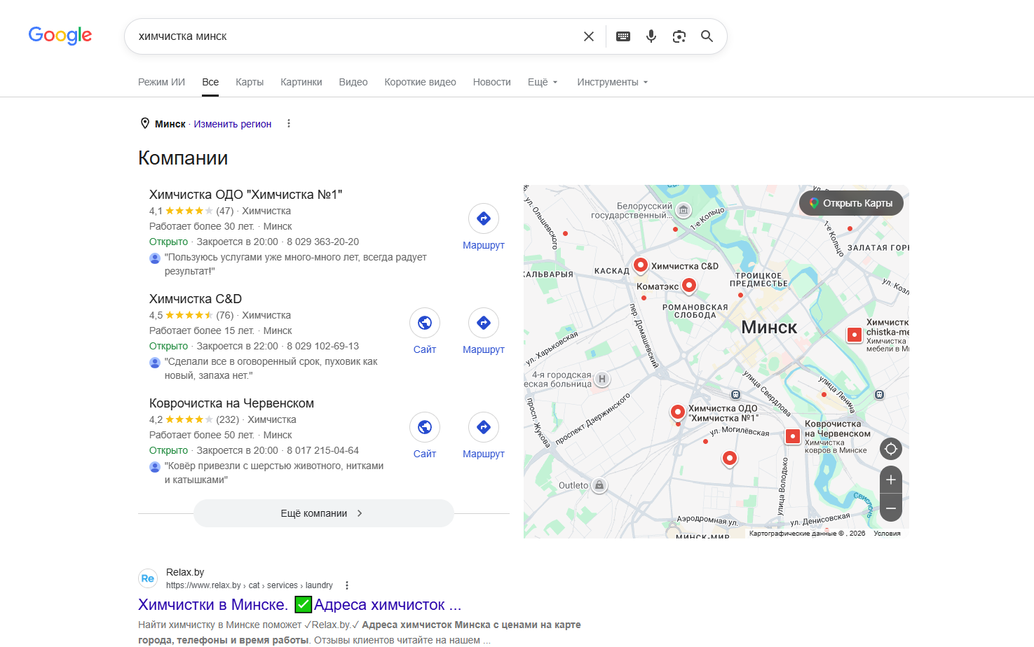Screen dimensions: 1034x647
Task: Click Условия link below the map
Action: coord(887,534)
